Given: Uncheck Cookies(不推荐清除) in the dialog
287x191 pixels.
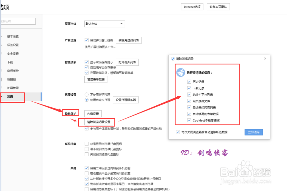Looking at the screenshot, I should coord(189,121).
